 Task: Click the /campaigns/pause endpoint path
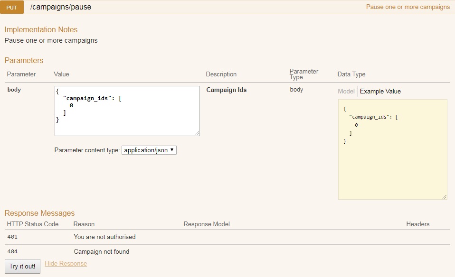point(60,7)
